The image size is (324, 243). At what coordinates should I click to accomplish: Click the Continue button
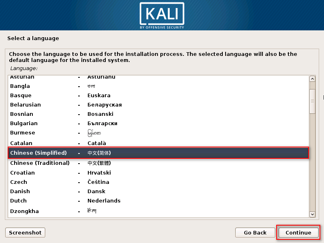coord(298,232)
